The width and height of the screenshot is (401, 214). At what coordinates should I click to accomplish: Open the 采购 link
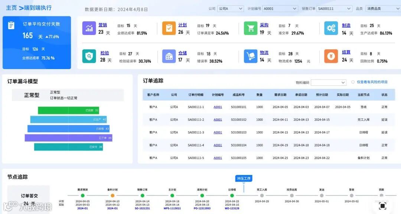click(264, 25)
